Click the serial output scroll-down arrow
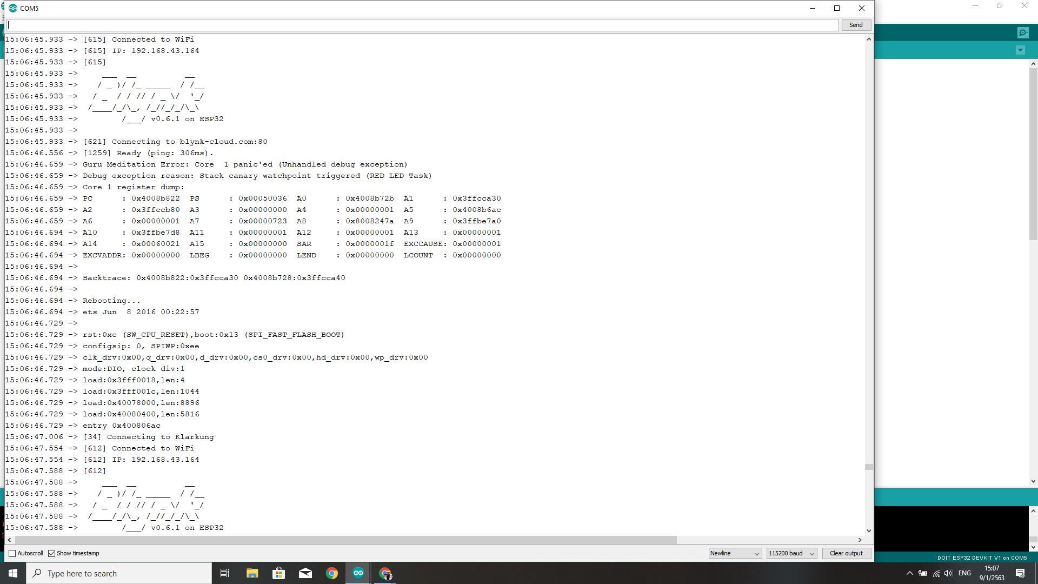Image resolution: width=1038 pixels, height=584 pixels. 869,530
